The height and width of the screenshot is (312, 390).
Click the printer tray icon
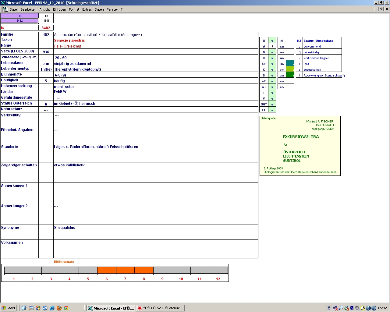[x=363, y=308]
